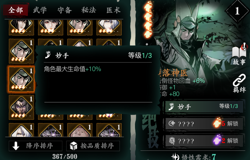This screenshot has width=250, height=160.
Task: Switch to the 武学 tab
Action: click(x=40, y=10)
